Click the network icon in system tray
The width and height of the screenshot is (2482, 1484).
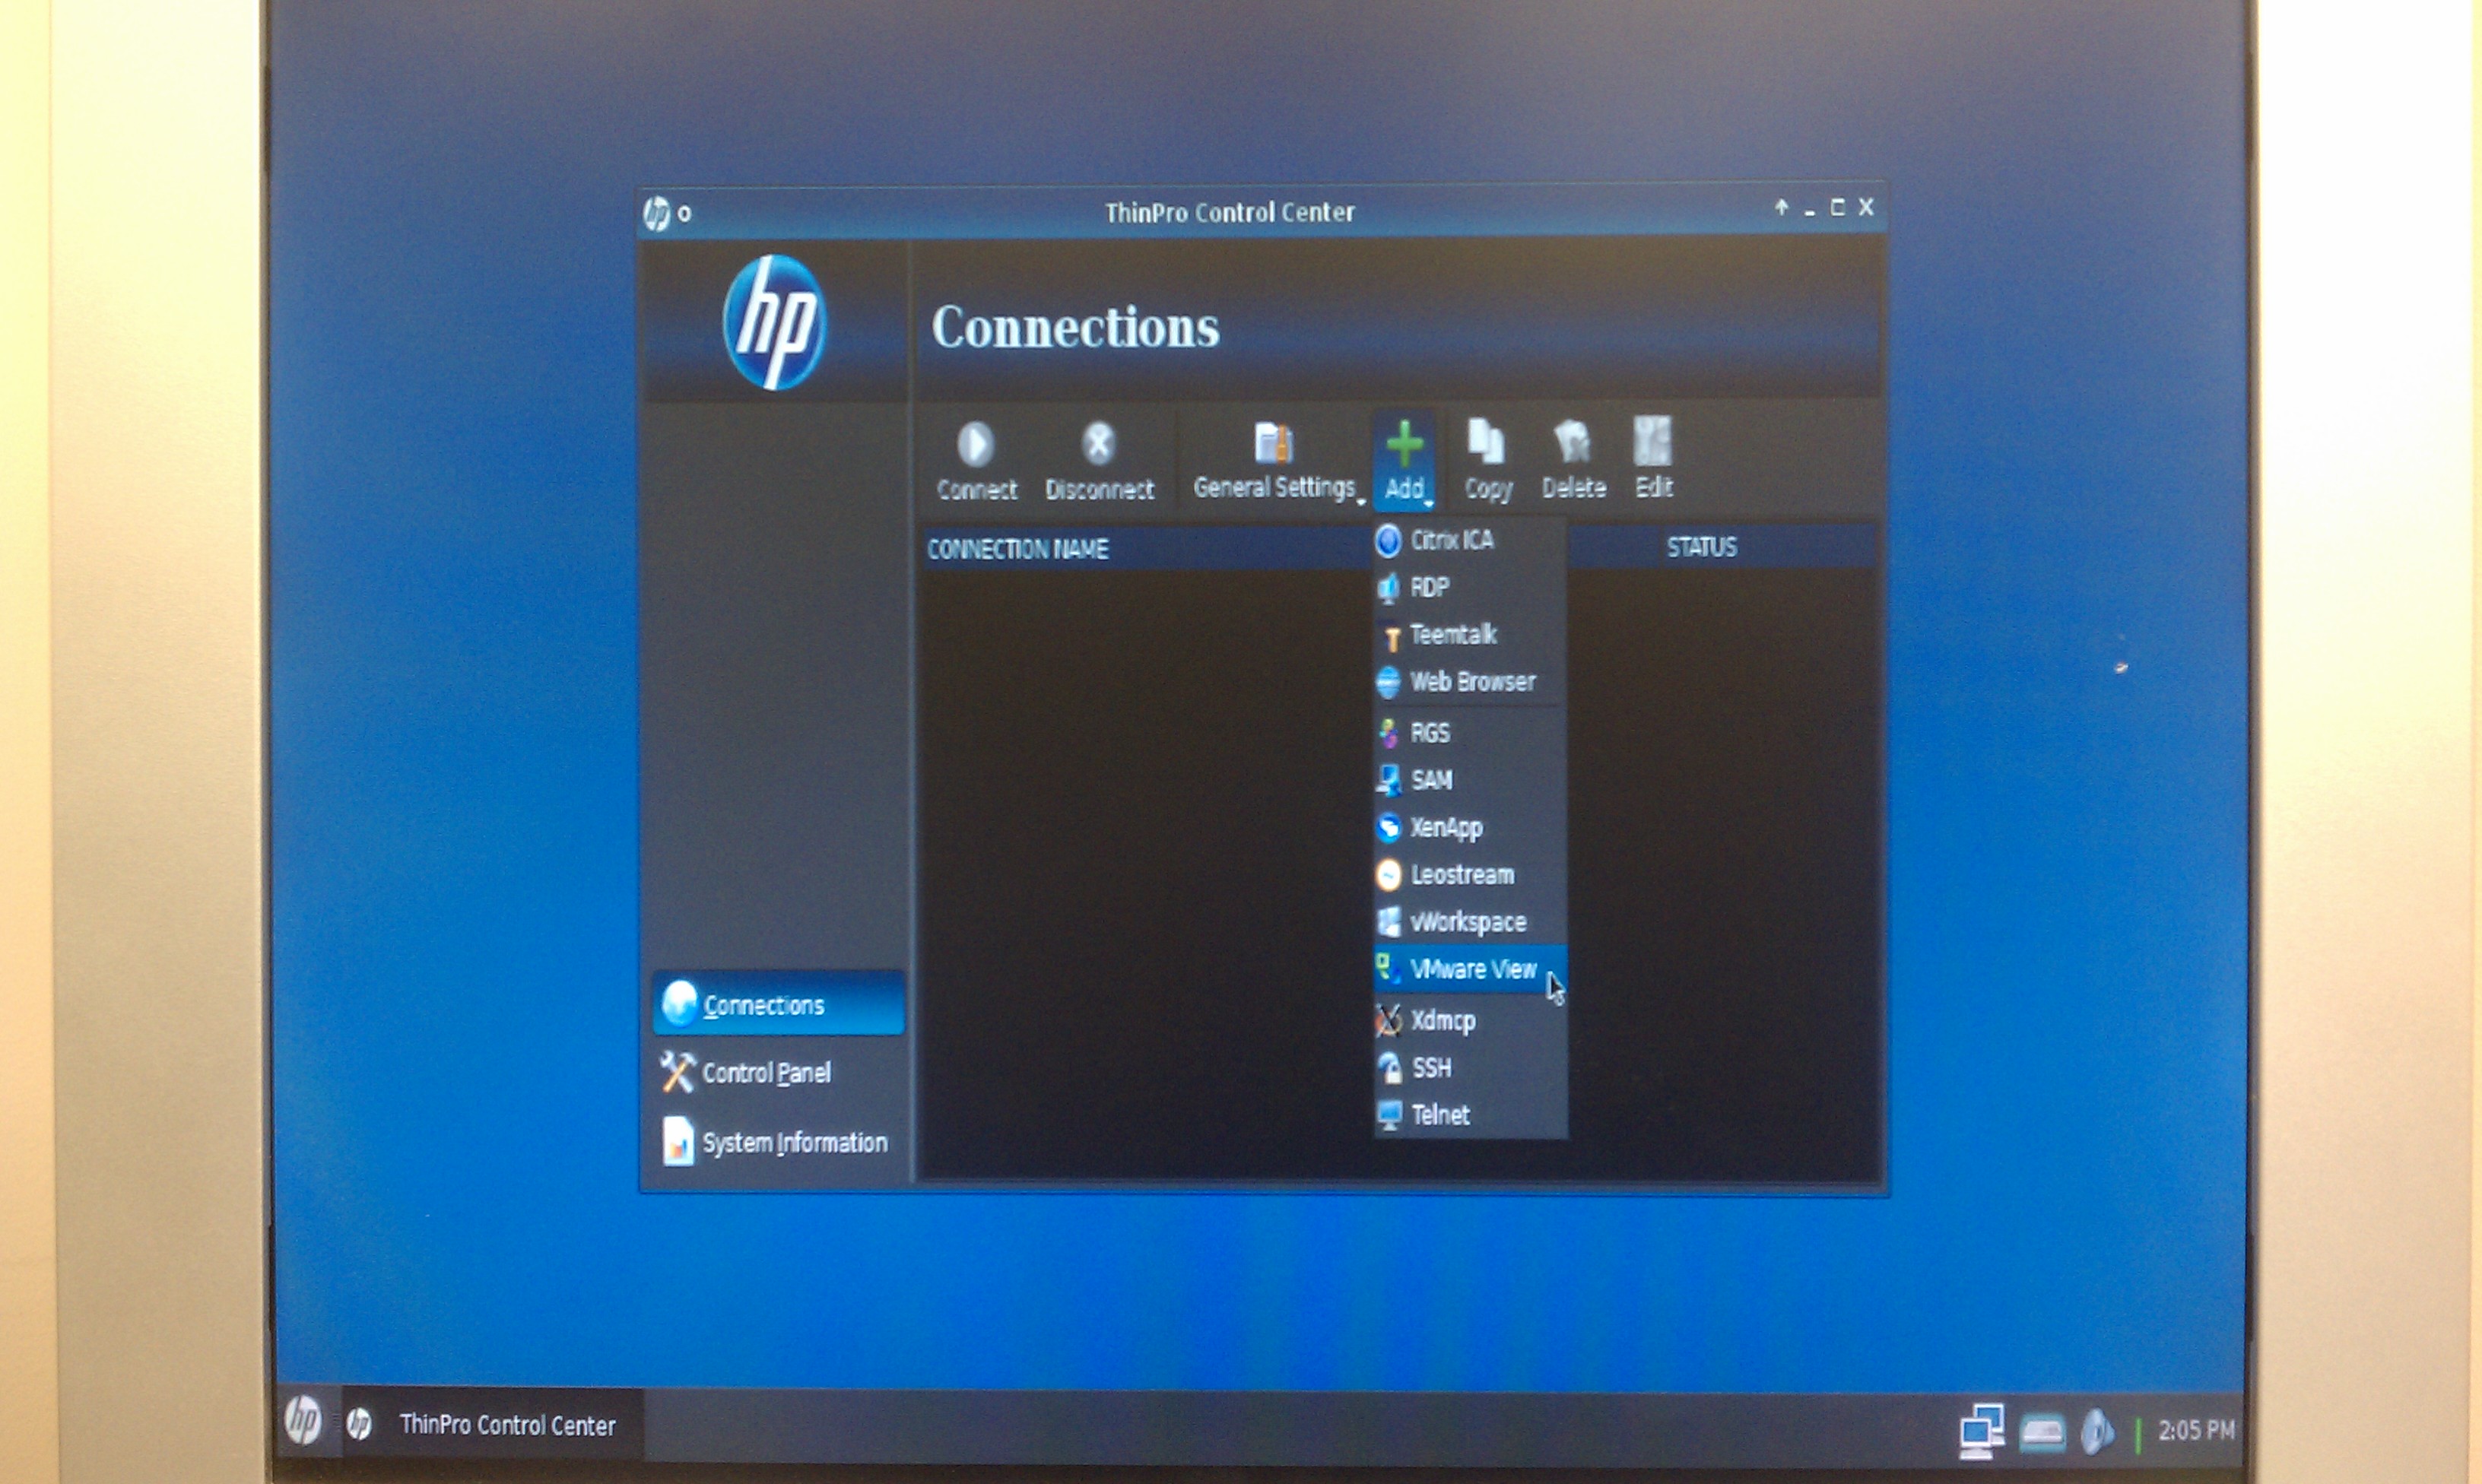pyautogui.click(x=1981, y=1431)
